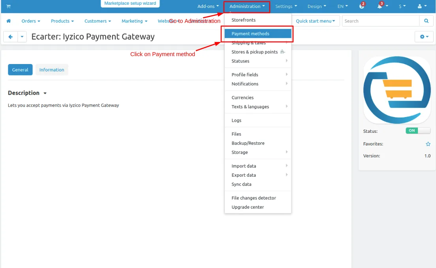Click the shopping cart icon in top bar
The width and height of the screenshot is (436, 268).
coord(8,6)
